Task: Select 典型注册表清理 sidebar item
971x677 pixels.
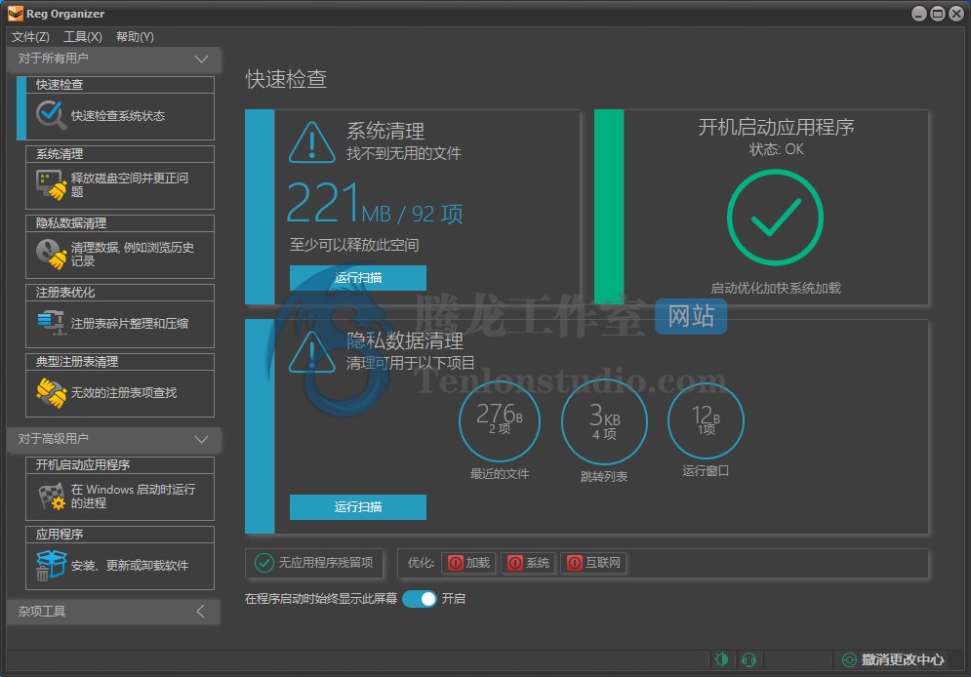Action: 119,385
